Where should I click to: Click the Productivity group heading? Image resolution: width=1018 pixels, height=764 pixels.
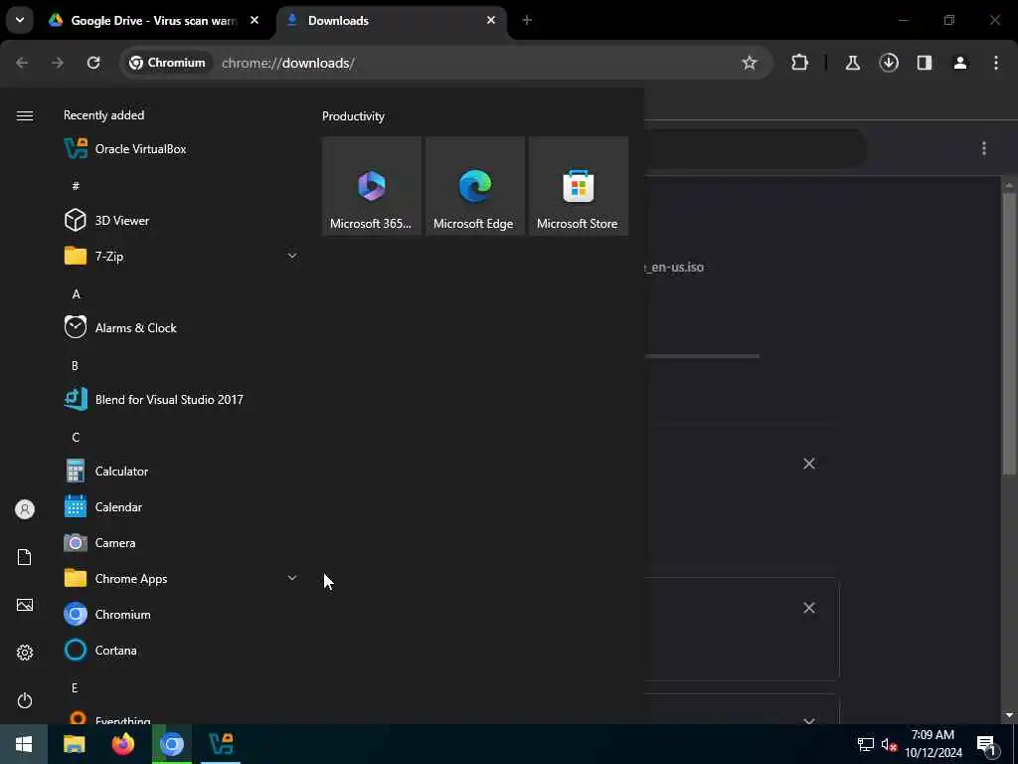coord(353,116)
